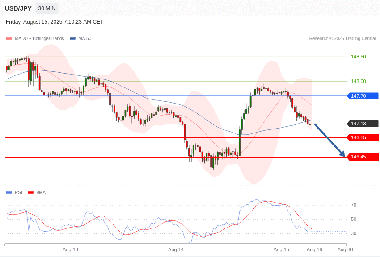Click the Friday, August 15, 2025 timestamp

[x=55, y=22]
